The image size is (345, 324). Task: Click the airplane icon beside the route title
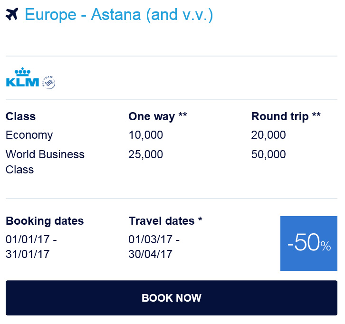point(12,15)
